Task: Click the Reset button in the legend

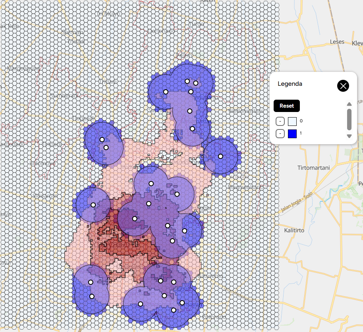Action: coord(287,106)
